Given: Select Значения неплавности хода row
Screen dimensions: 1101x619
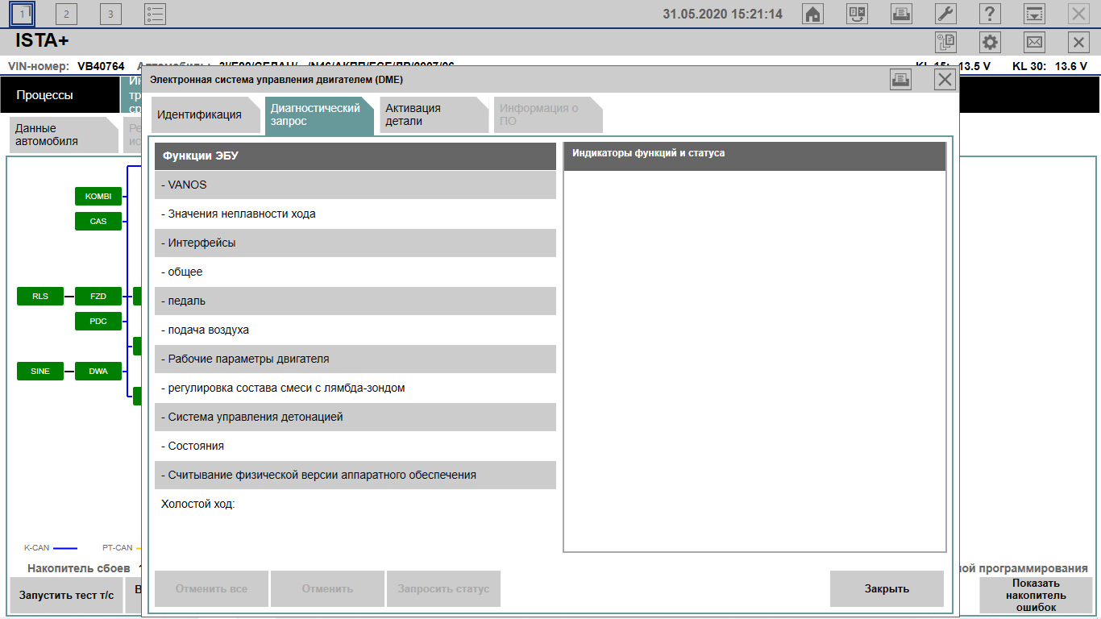Looking at the screenshot, I should [x=355, y=214].
